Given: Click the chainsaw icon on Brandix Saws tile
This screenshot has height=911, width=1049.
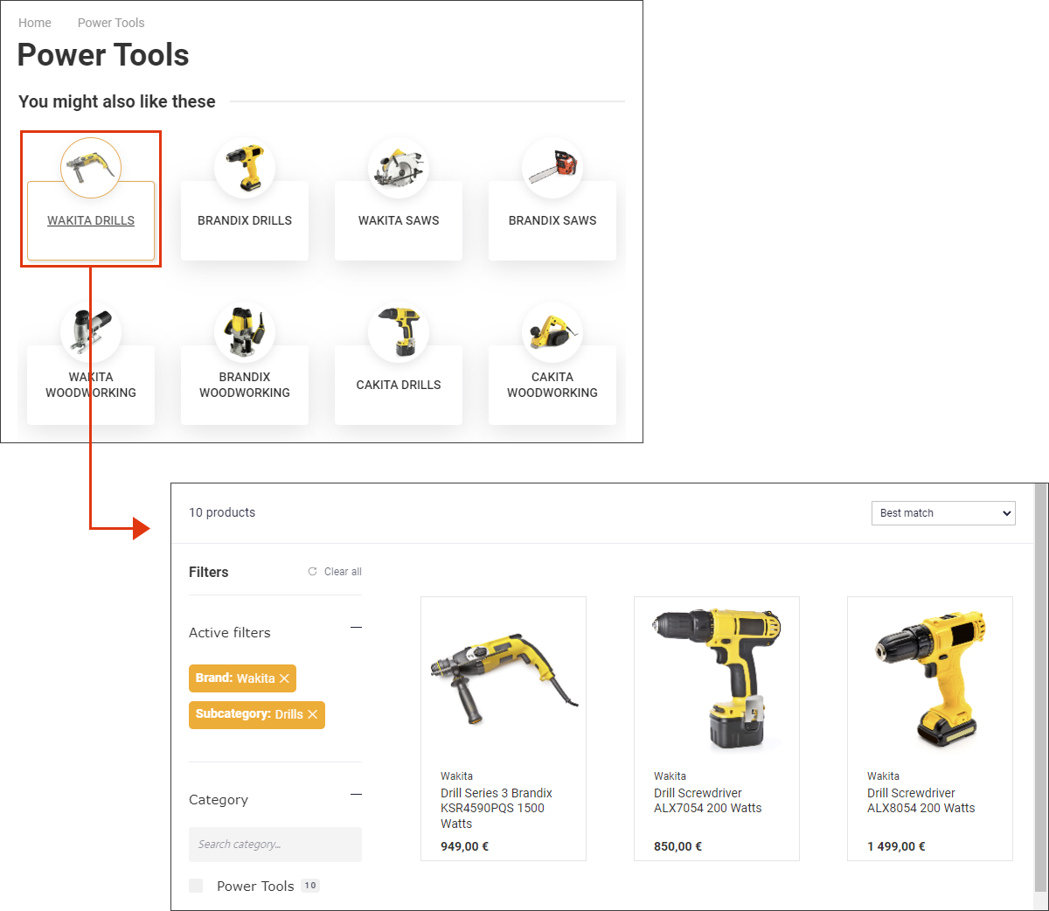Looking at the screenshot, I should click(552, 167).
